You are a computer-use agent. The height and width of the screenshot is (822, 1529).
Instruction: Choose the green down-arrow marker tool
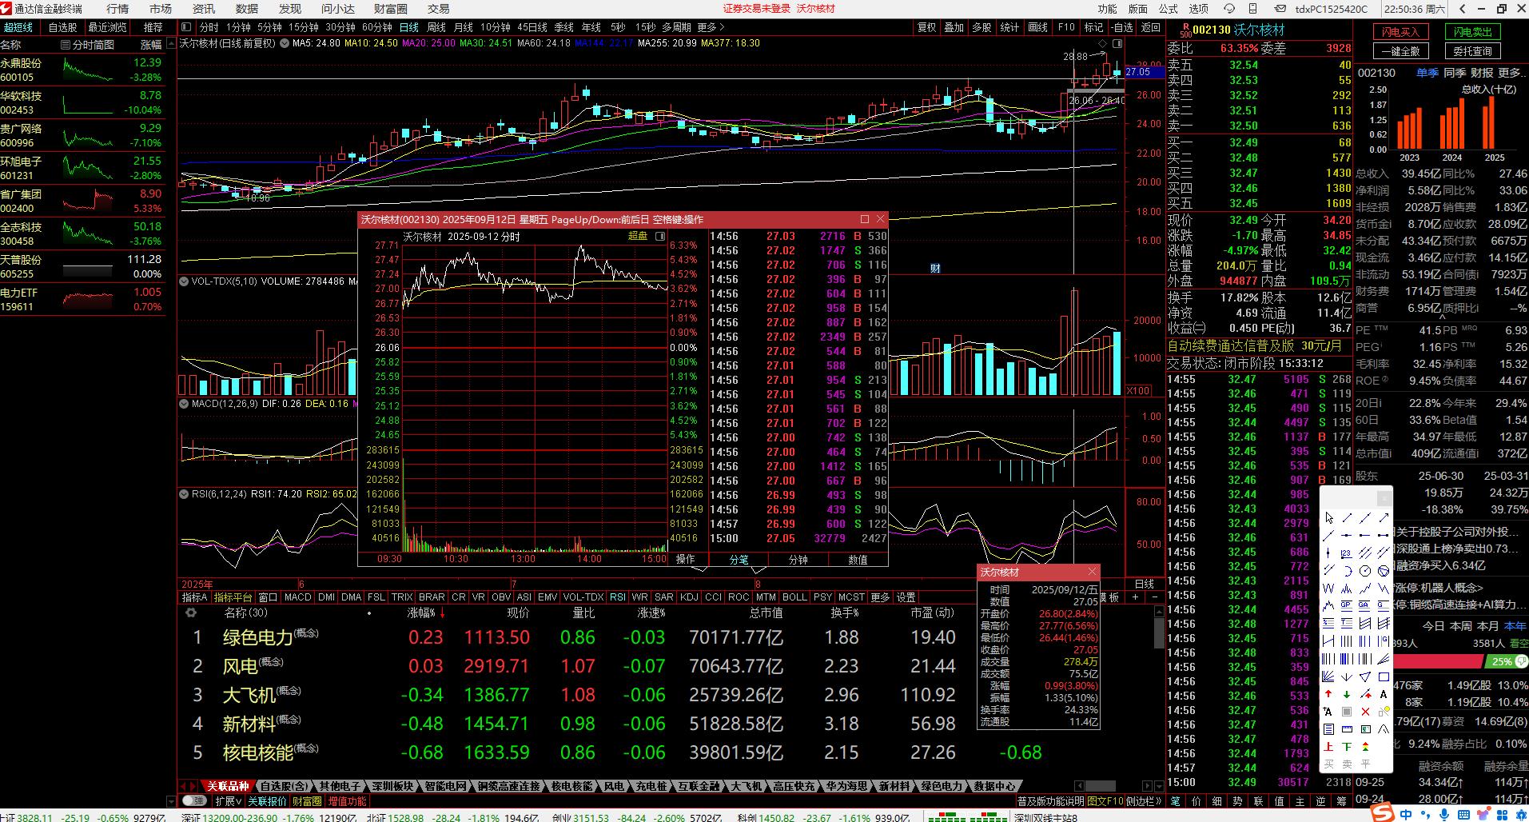click(x=1347, y=694)
